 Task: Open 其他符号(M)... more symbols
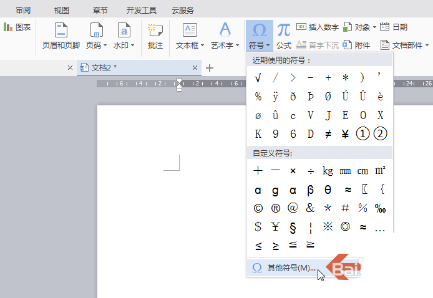coord(304,267)
